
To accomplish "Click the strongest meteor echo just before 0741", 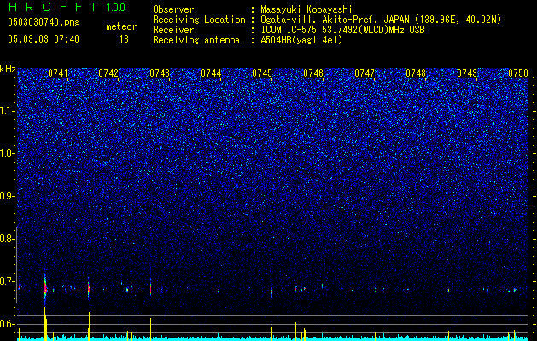I will tap(45, 286).
